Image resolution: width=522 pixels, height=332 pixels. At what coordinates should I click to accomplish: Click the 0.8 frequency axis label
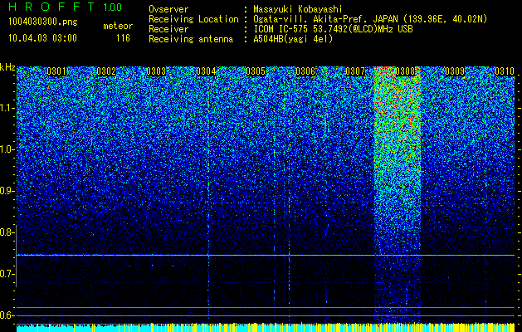coord(6,232)
